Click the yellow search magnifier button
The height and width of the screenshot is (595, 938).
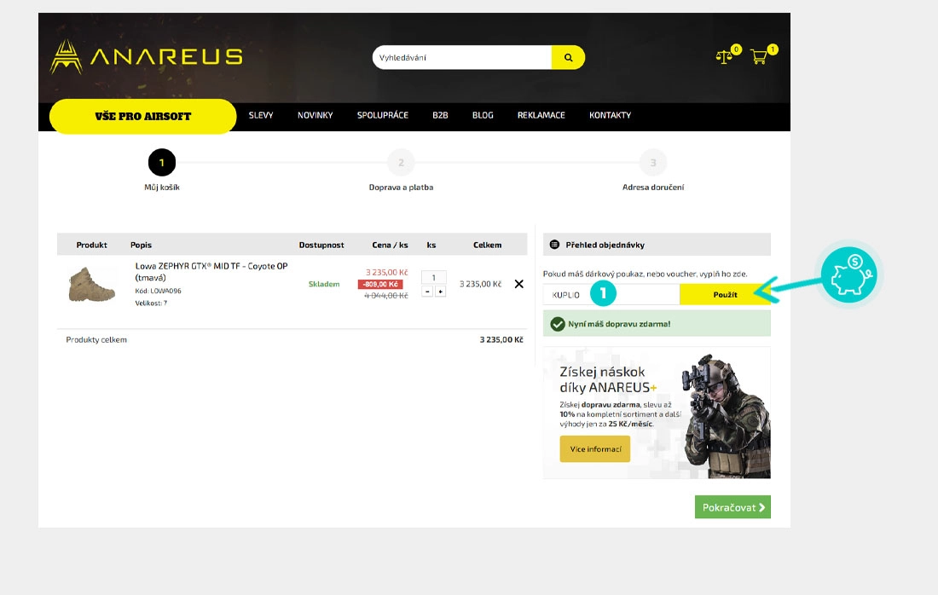coord(568,57)
